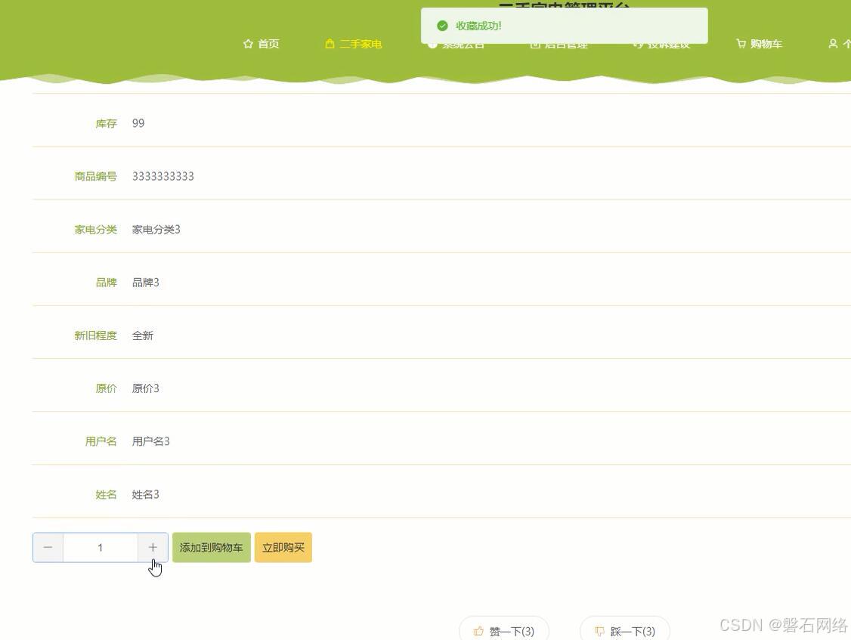
Task: Click the 库存 field label
Action: tap(107, 124)
